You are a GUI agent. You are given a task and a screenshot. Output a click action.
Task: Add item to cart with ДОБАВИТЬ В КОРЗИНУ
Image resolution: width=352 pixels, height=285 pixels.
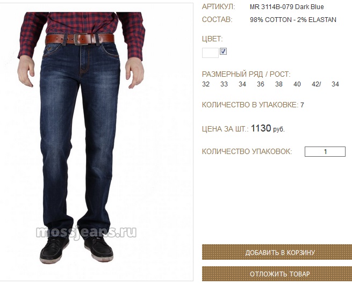277,252
